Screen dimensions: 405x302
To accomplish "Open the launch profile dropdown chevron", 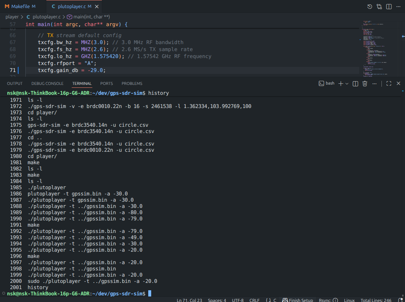I will (347, 83).
